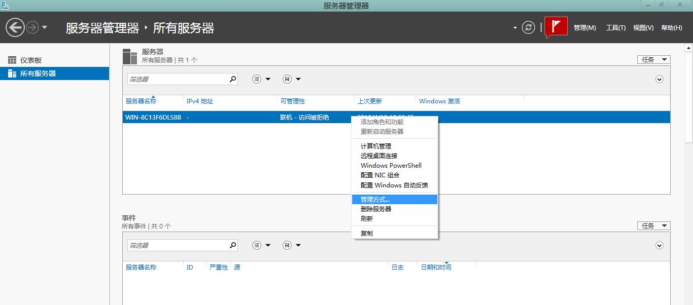Click the servers 筛选器 filter input field
The image size is (693, 305).
(x=177, y=79)
